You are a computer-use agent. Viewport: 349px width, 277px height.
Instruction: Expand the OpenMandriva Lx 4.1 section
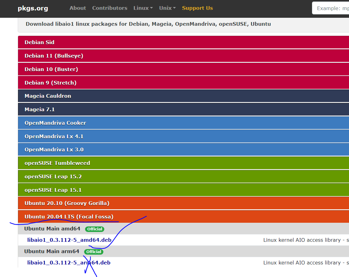pyautogui.click(x=184, y=136)
